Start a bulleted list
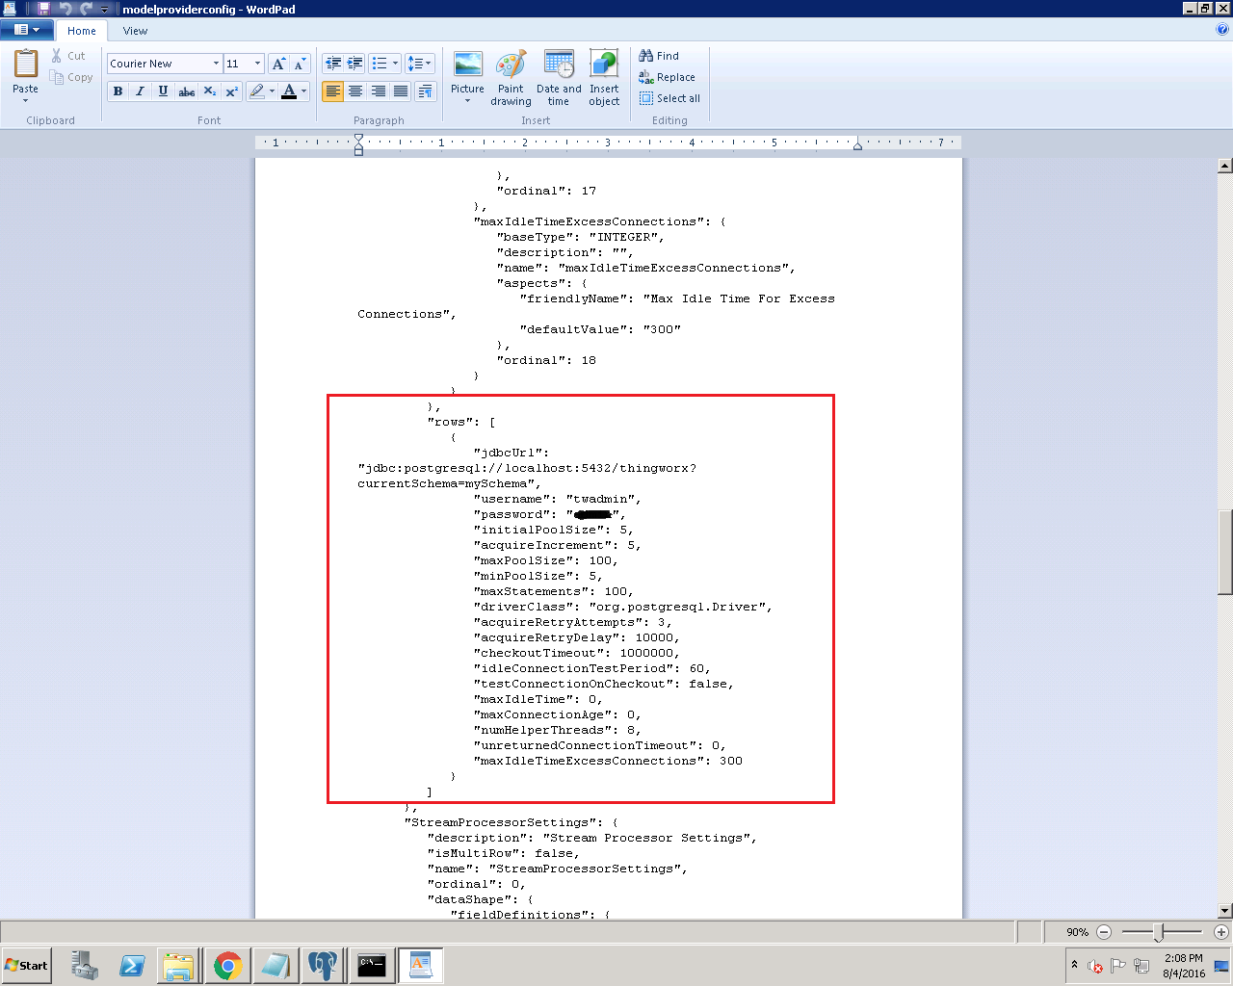Screen dimensions: 1233x986 (x=380, y=64)
